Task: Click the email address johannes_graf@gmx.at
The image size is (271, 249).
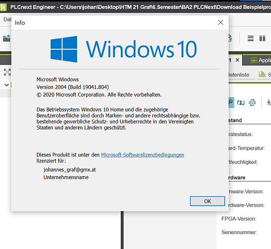Action: click(70, 170)
